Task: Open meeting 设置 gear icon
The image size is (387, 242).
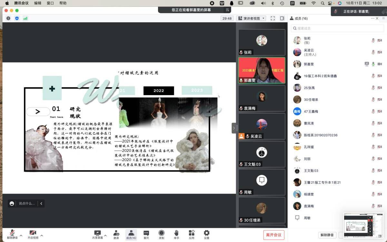Action: point(207,233)
